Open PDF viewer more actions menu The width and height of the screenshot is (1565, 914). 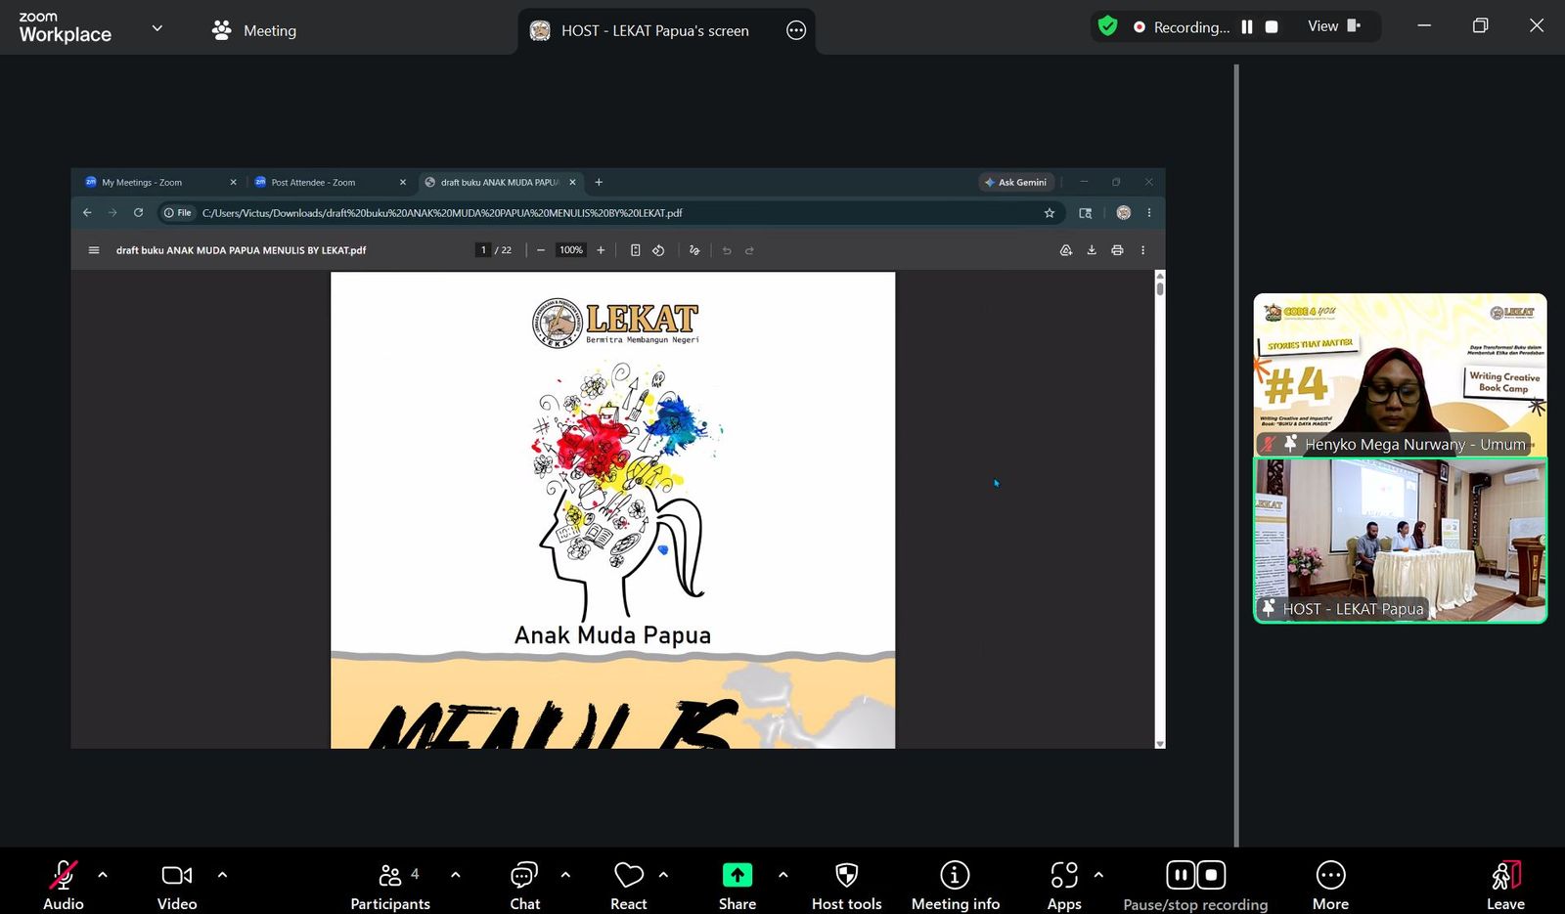1142,250
